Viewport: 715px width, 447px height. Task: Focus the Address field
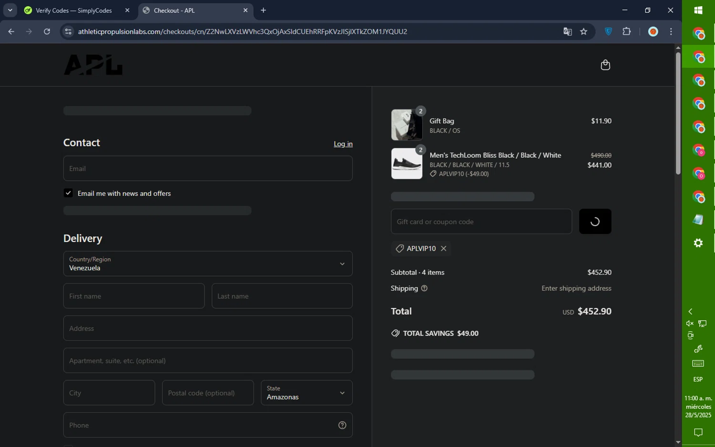pos(208,328)
